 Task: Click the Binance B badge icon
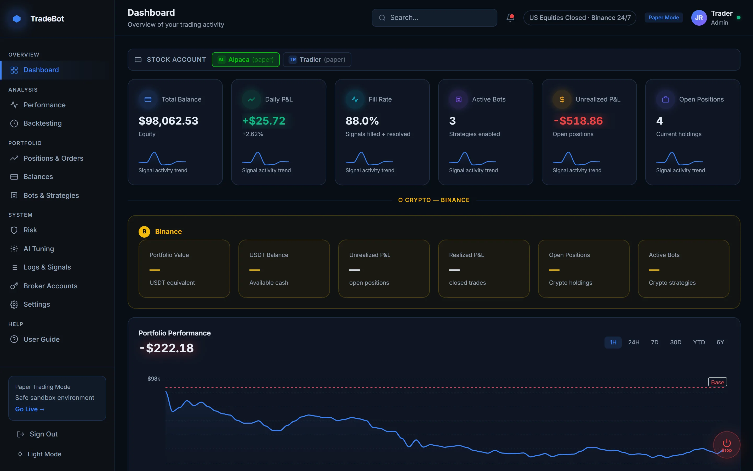(144, 232)
